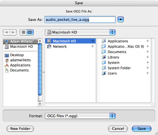This screenshot has height=135, width=158.
Task: Click the sidebar Macintosh HD drive icon
Action: (7, 47)
